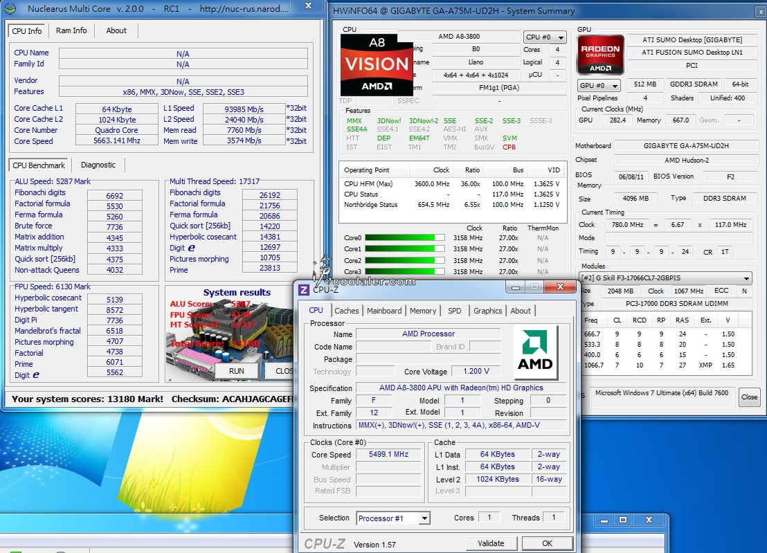This screenshot has height=553, width=767.
Task: Click the Core2 usage bar
Action: coord(404,261)
